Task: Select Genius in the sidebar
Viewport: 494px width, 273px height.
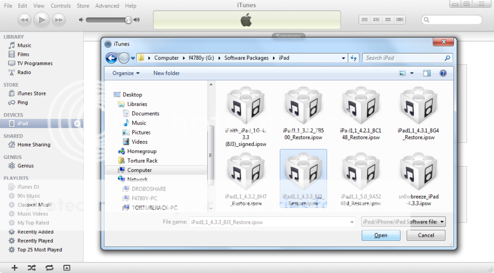Action: click(26, 166)
